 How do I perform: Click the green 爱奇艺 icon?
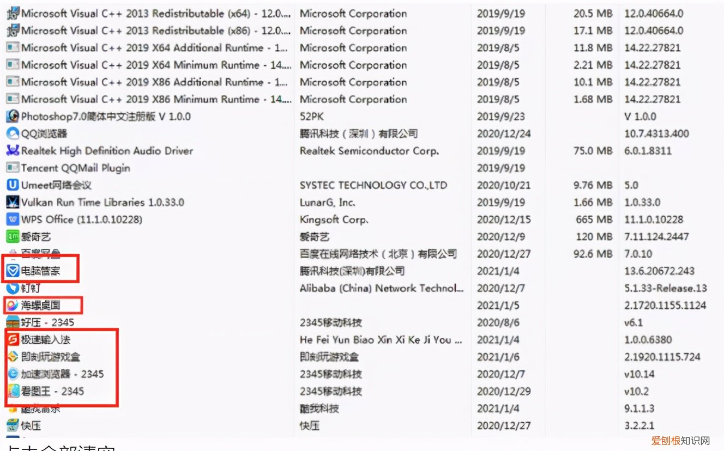12,237
